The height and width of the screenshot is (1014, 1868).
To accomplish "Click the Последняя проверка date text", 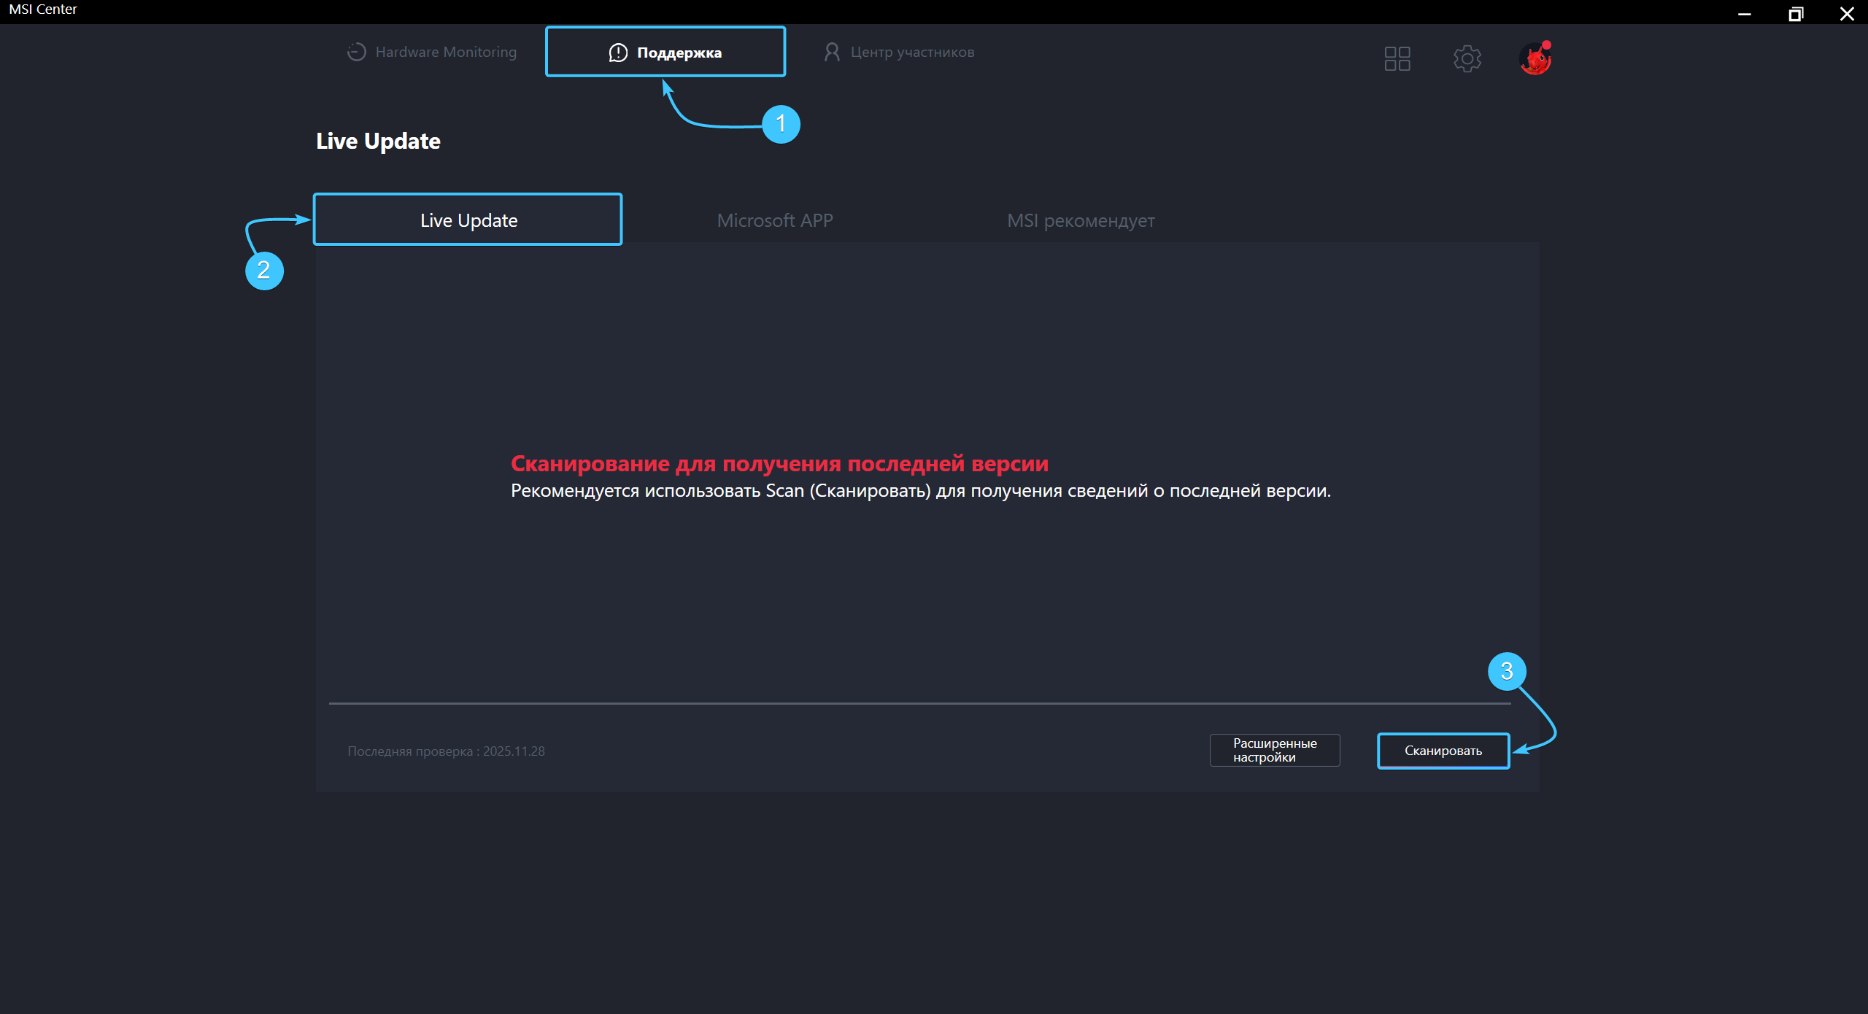I will [x=446, y=751].
